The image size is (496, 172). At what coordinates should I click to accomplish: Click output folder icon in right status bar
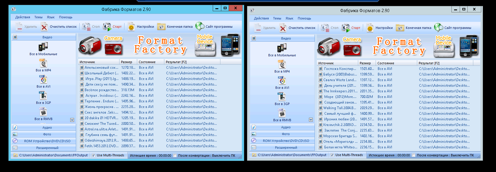coord(254,155)
